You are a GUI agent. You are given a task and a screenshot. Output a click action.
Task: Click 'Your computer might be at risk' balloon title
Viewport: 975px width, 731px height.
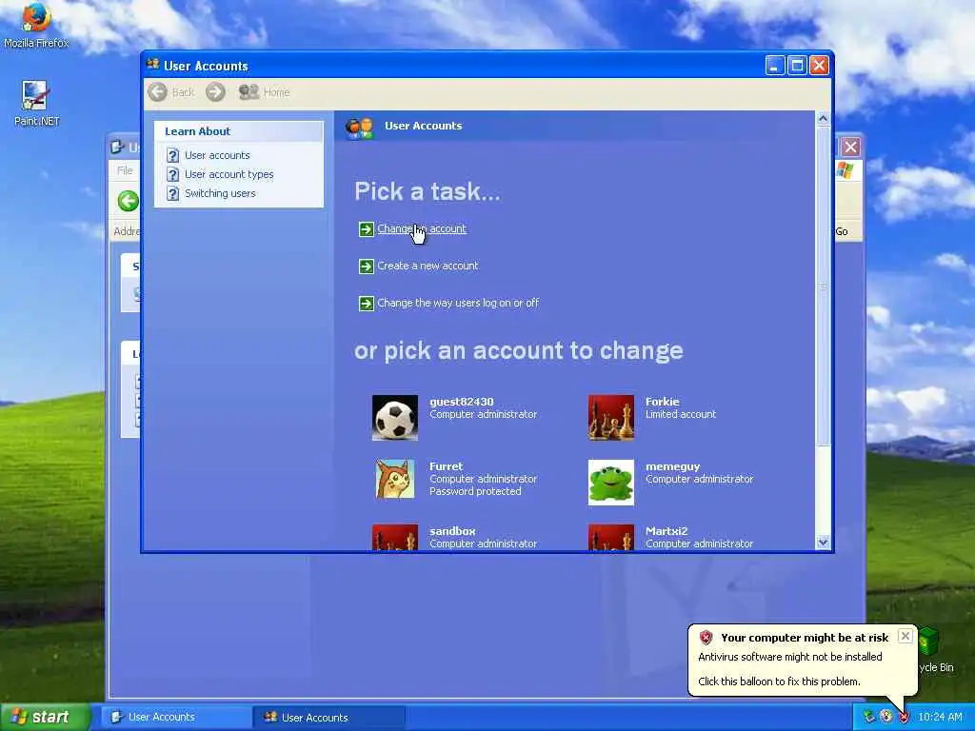click(x=805, y=638)
